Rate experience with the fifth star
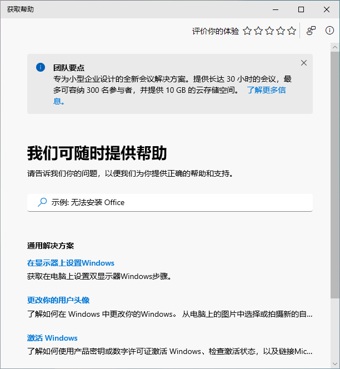The height and width of the screenshot is (369, 340). coord(292,31)
